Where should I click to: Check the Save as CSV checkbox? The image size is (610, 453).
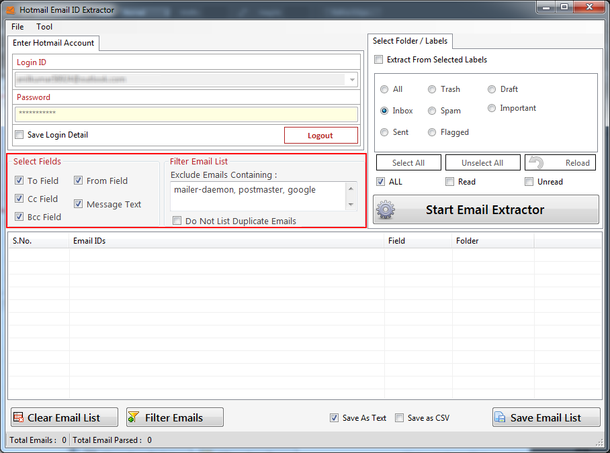tap(399, 417)
